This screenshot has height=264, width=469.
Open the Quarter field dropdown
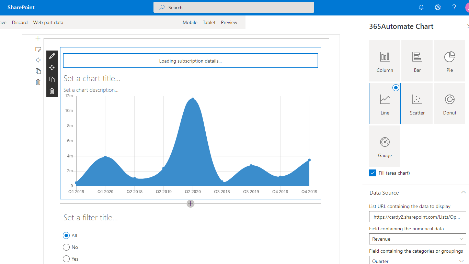coord(417,261)
